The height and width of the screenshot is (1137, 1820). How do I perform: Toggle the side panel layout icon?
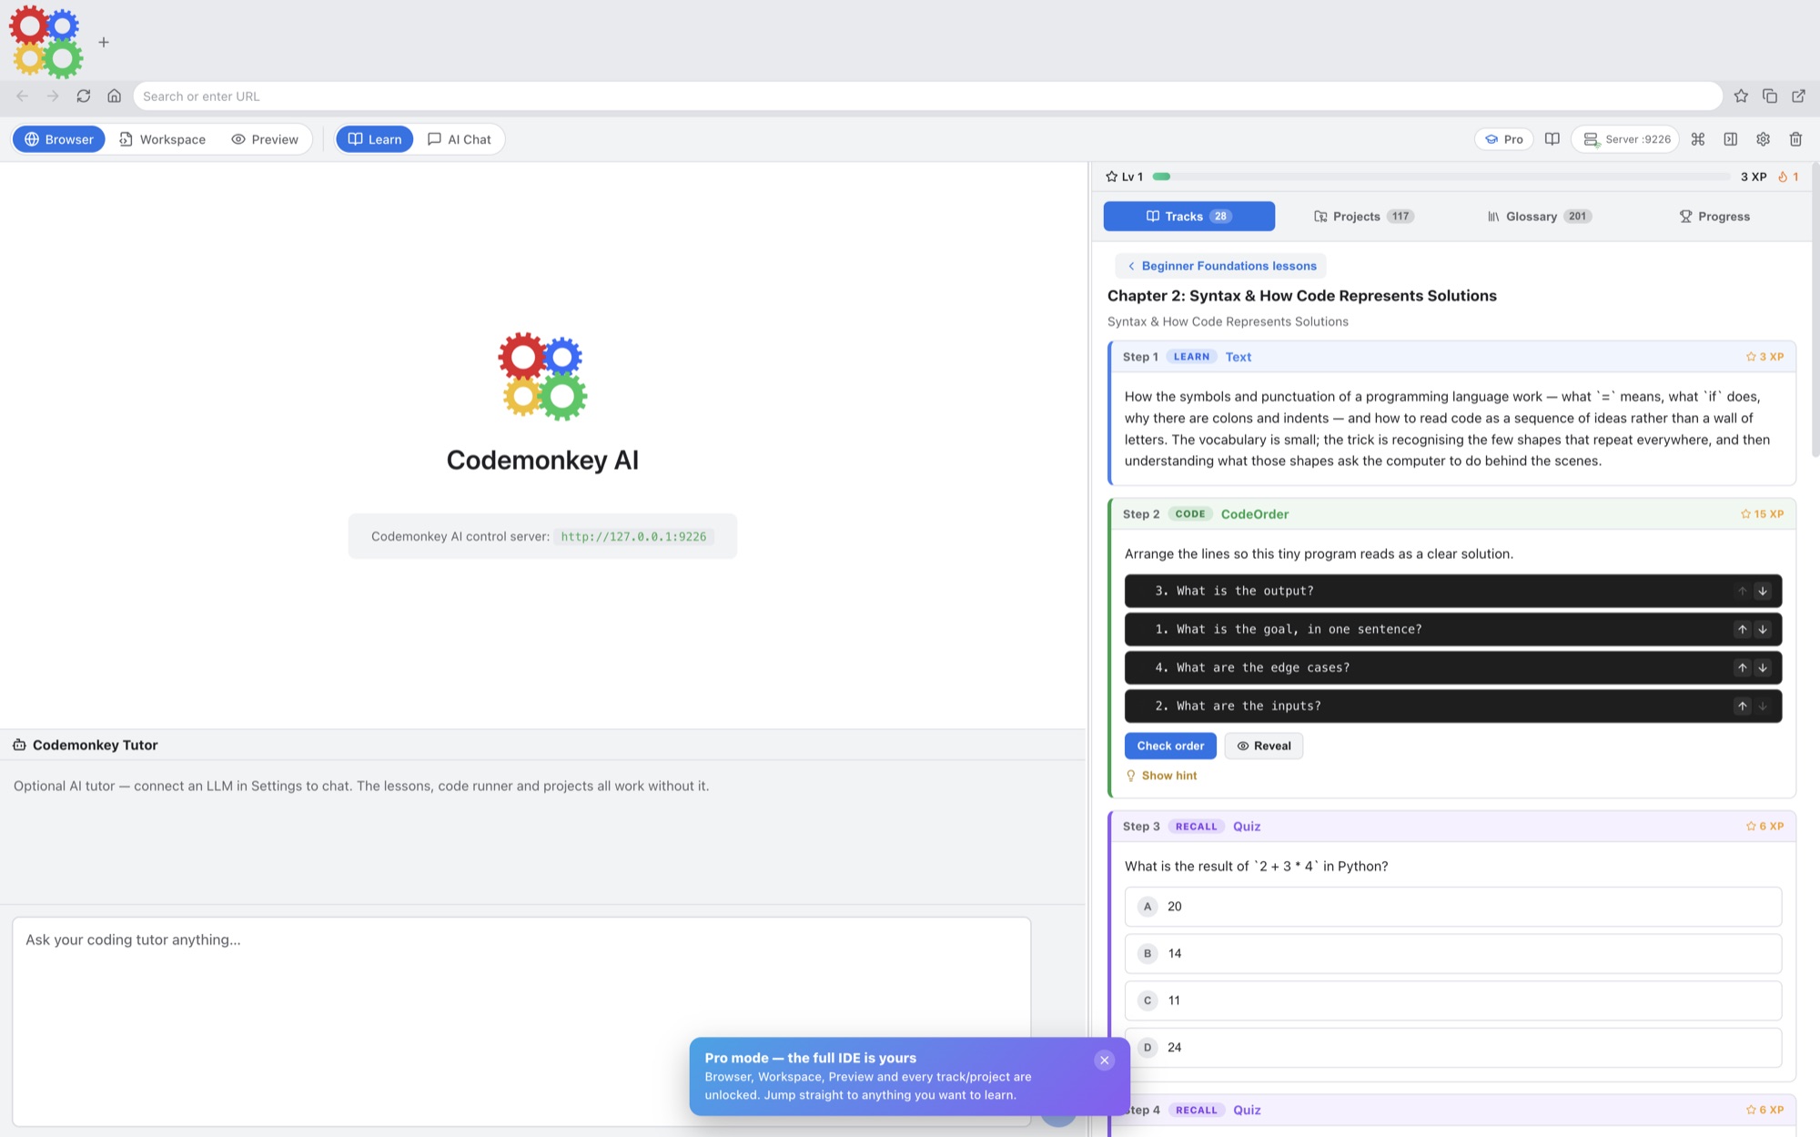(1731, 139)
